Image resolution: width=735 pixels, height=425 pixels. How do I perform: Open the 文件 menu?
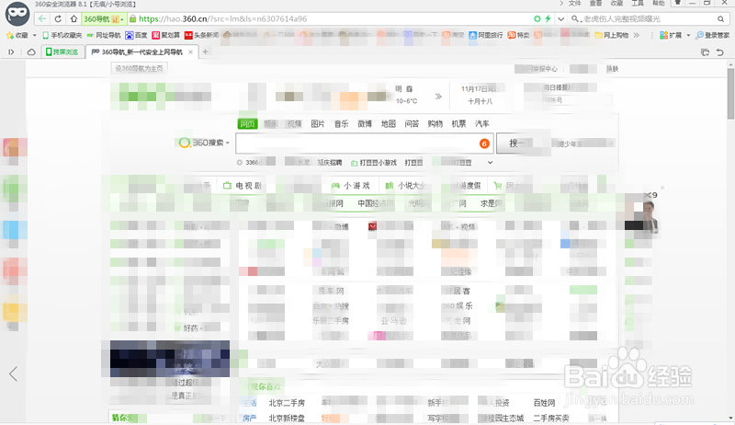[x=575, y=4]
